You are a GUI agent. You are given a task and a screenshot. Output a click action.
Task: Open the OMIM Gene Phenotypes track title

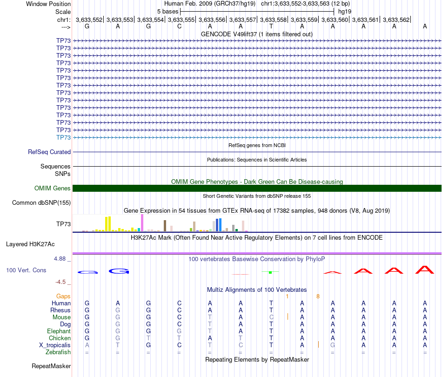[257, 182]
